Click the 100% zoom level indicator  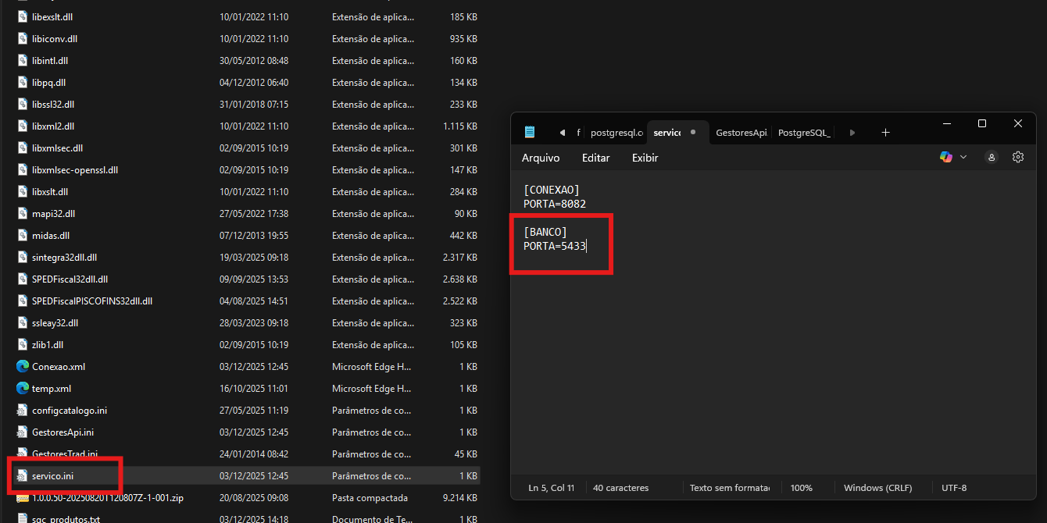pyautogui.click(x=801, y=488)
